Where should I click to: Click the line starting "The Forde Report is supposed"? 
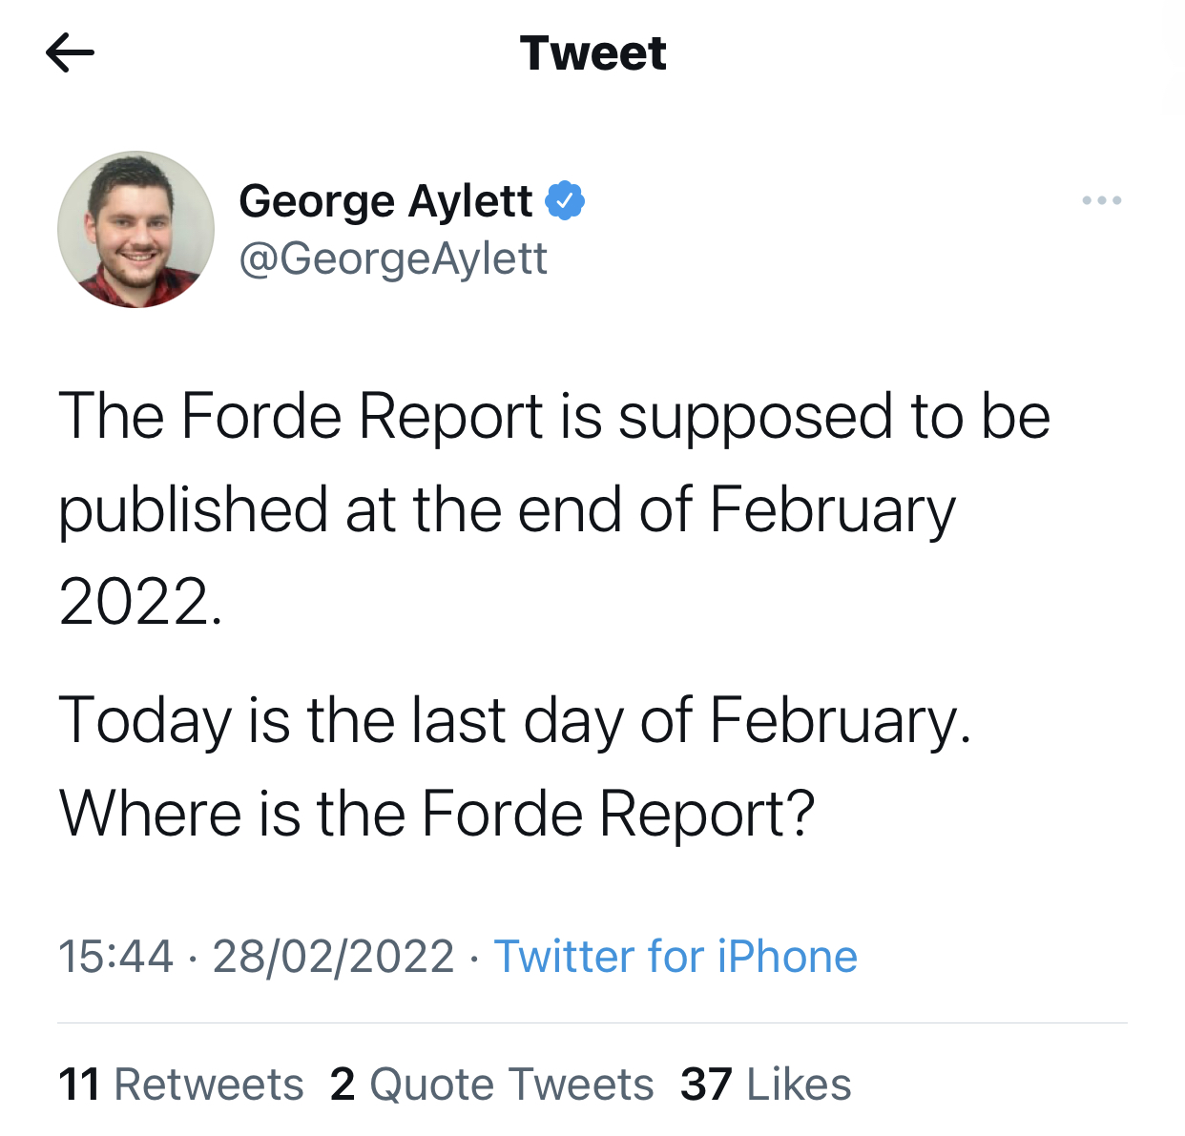tap(554, 417)
